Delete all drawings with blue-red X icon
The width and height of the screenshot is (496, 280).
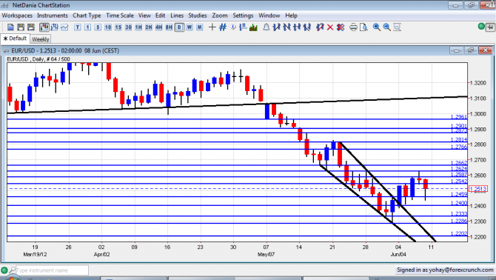(341, 27)
